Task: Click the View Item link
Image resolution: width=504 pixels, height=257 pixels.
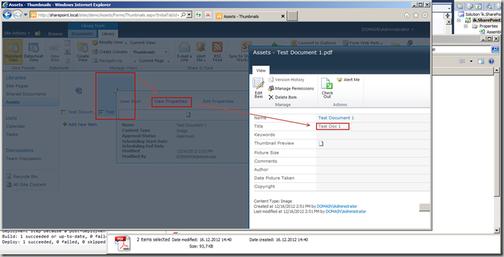Action: (130, 101)
